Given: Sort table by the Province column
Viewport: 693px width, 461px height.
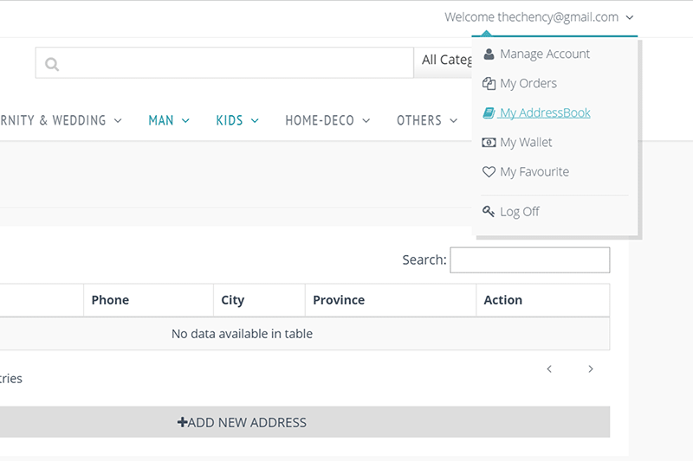Looking at the screenshot, I should (x=390, y=300).
